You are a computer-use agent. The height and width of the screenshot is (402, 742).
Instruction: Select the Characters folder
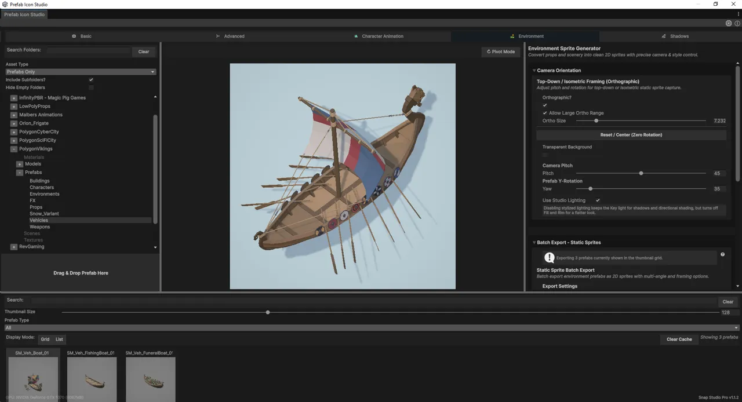pos(42,188)
